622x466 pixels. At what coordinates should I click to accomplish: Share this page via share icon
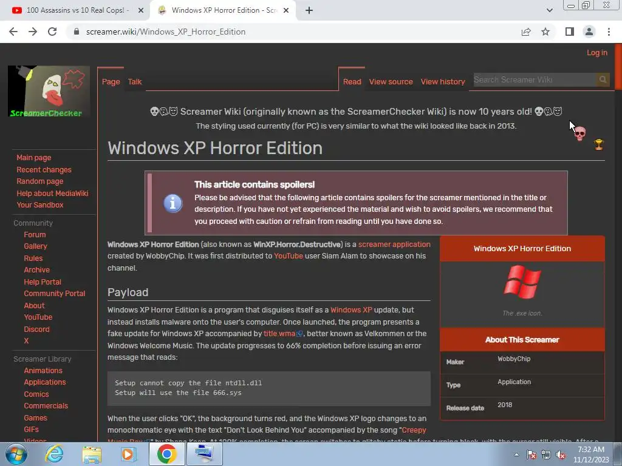click(x=526, y=32)
